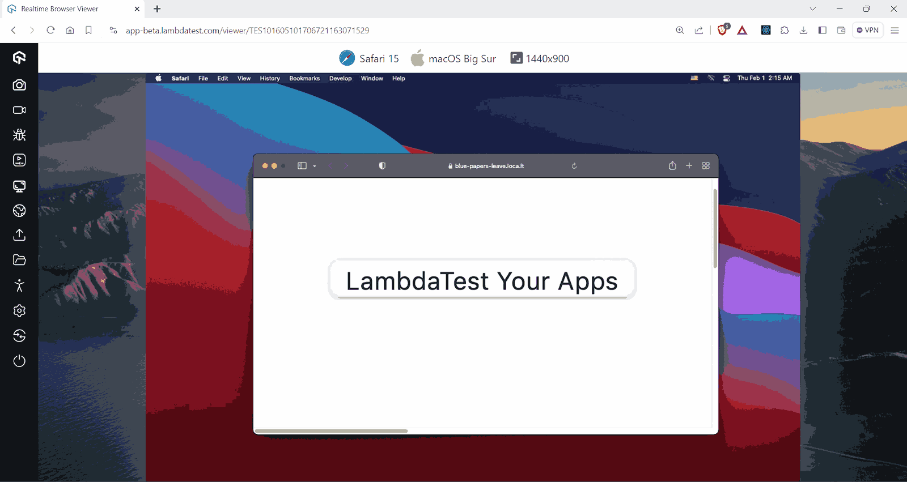Click the LambdaTest Your Apps button

[x=482, y=279]
